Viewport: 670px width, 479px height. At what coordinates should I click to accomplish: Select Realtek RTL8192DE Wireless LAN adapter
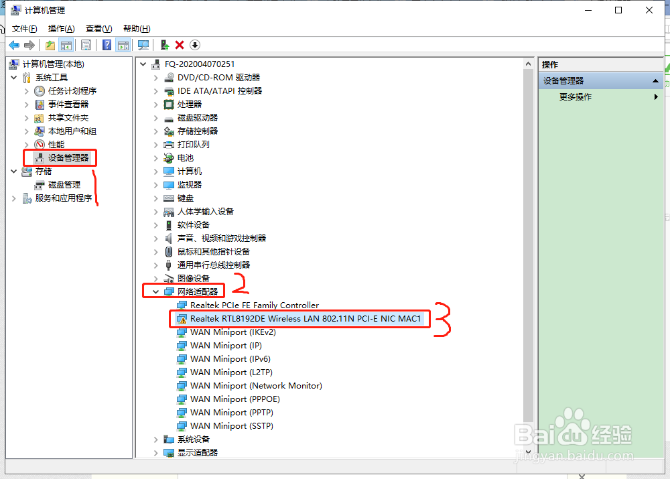306,319
